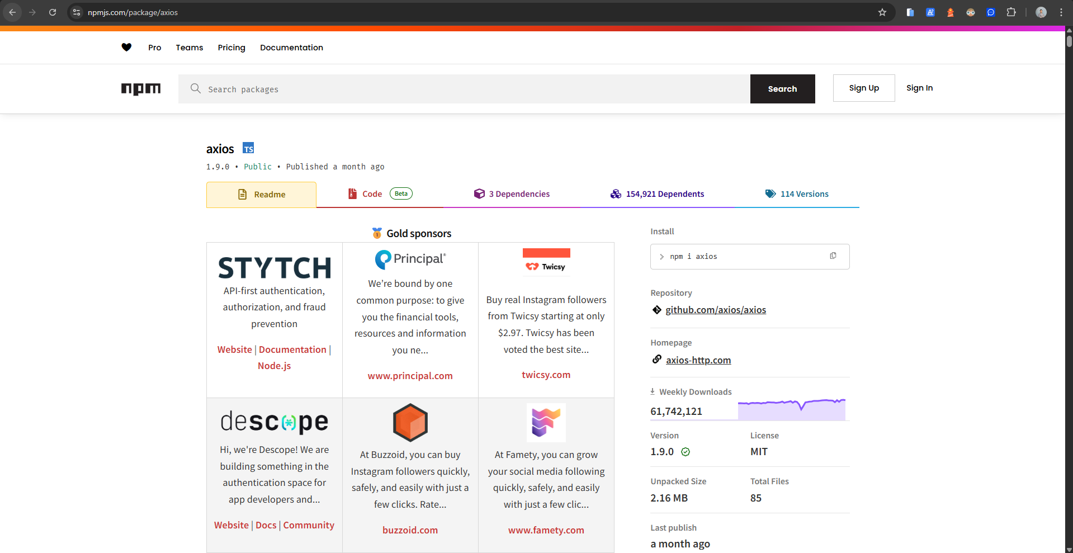Click the MIT license value
Viewport: 1073px width, 553px height.
coord(759,452)
